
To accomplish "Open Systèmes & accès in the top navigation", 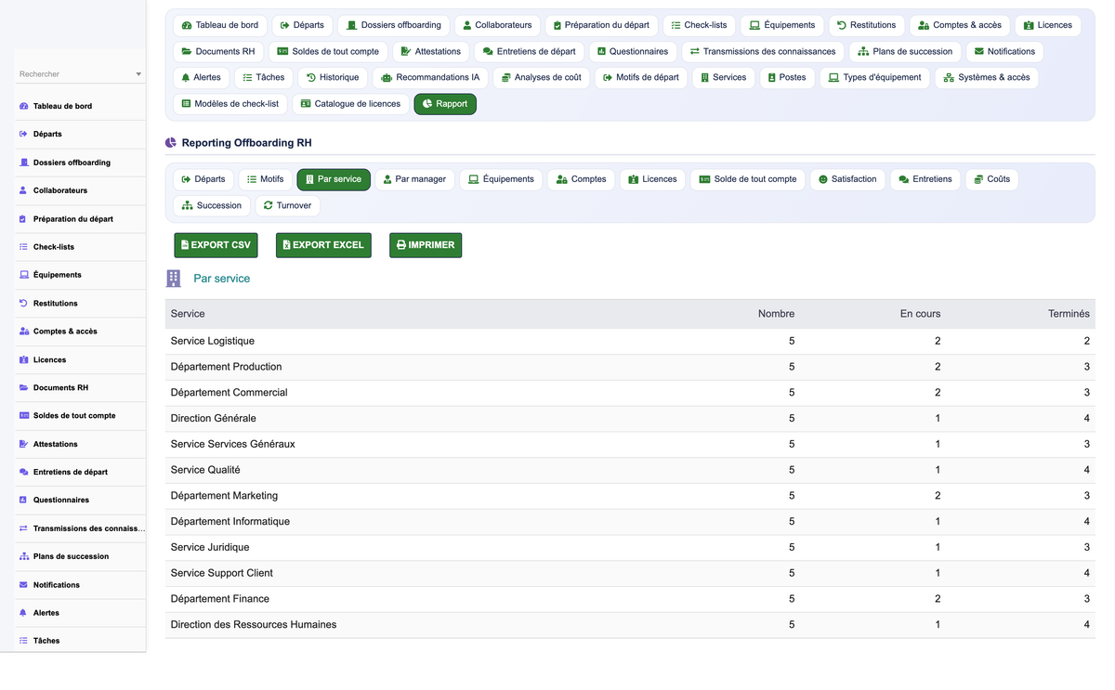I will tap(987, 78).
